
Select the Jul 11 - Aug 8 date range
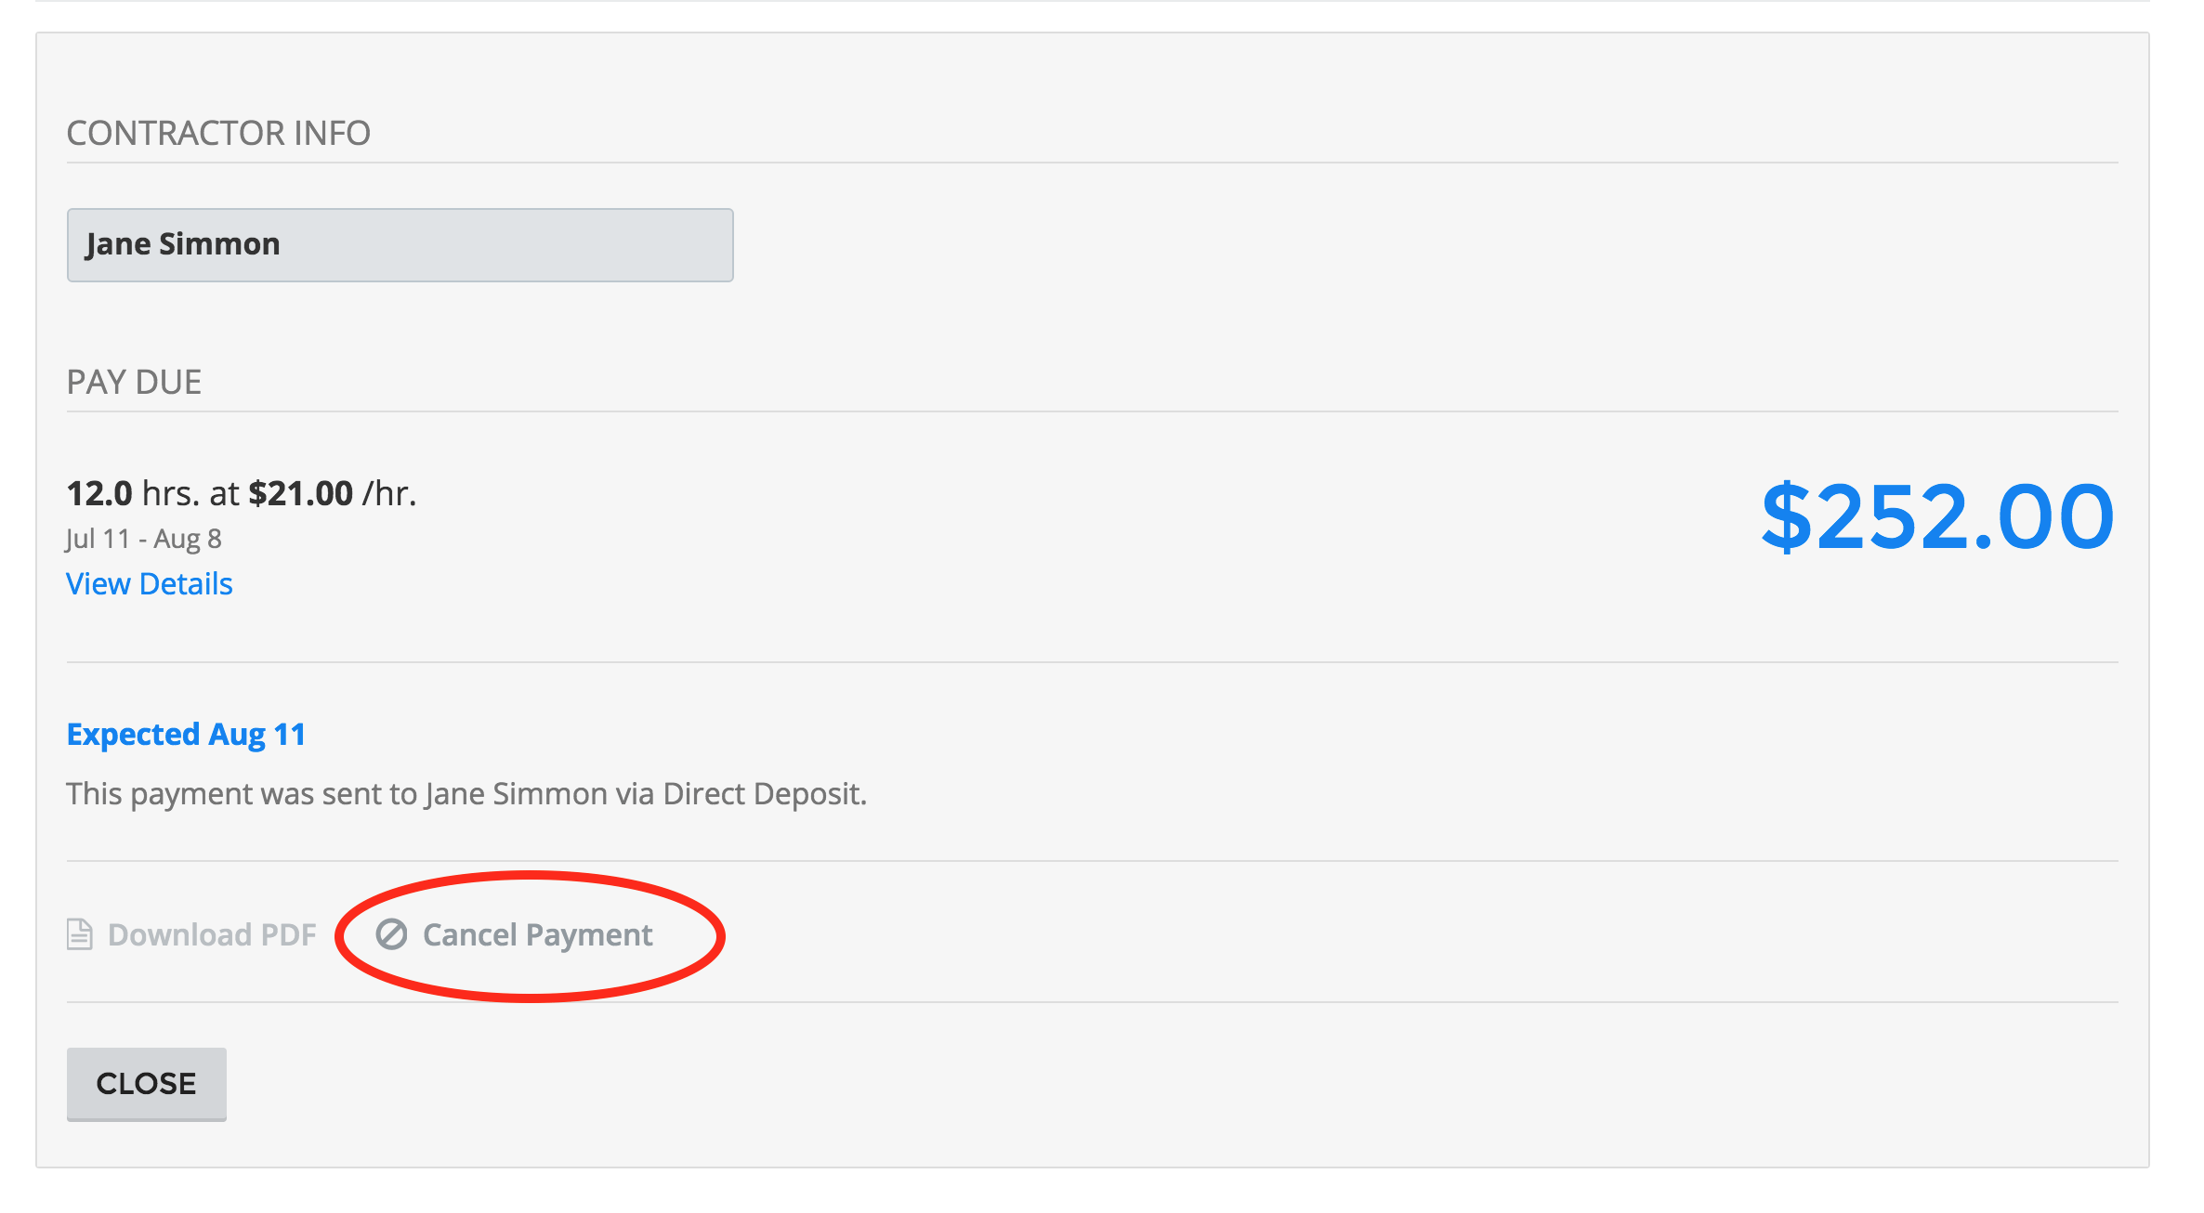[143, 539]
